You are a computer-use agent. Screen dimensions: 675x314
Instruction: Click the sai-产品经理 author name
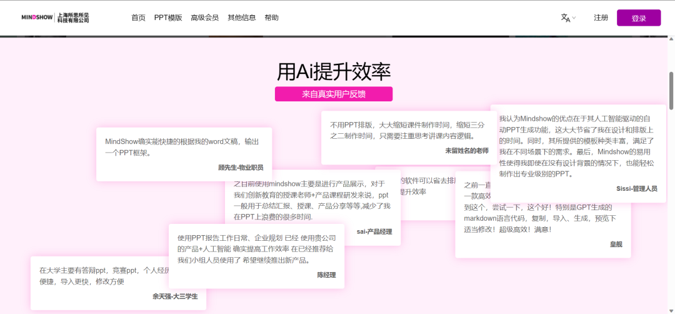pyautogui.click(x=374, y=231)
